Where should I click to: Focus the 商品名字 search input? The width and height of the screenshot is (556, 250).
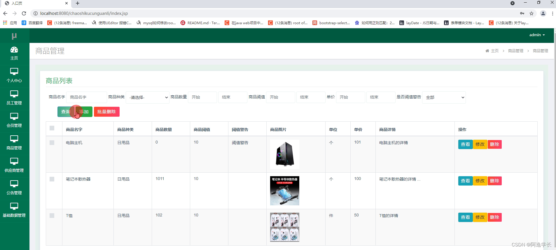[87, 97]
